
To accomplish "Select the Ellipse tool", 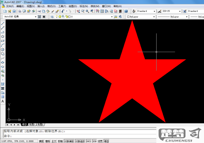I will click(x=3, y=63).
